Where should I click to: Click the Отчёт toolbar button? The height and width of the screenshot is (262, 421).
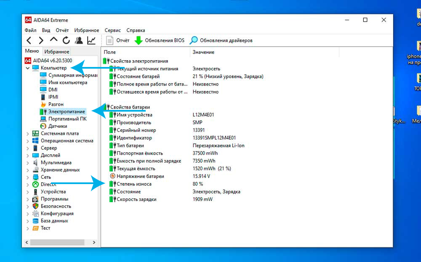click(117, 40)
